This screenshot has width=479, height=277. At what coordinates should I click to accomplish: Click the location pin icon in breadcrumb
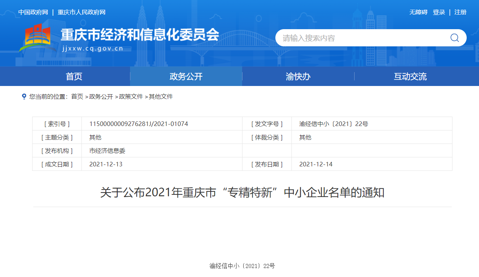click(24, 96)
